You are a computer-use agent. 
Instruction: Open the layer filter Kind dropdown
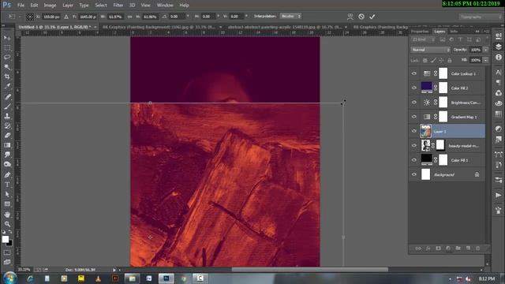point(423,39)
